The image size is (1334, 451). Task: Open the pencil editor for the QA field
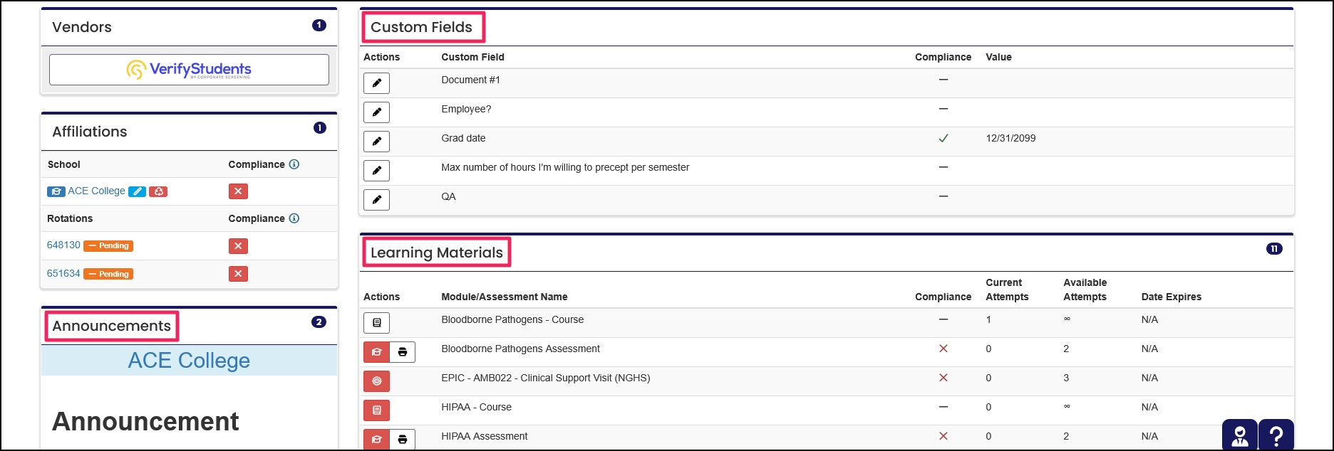pyautogui.click(x=376, y=200)
